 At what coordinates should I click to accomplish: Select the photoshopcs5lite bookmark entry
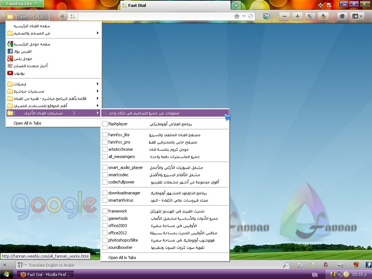coord(165,240)
